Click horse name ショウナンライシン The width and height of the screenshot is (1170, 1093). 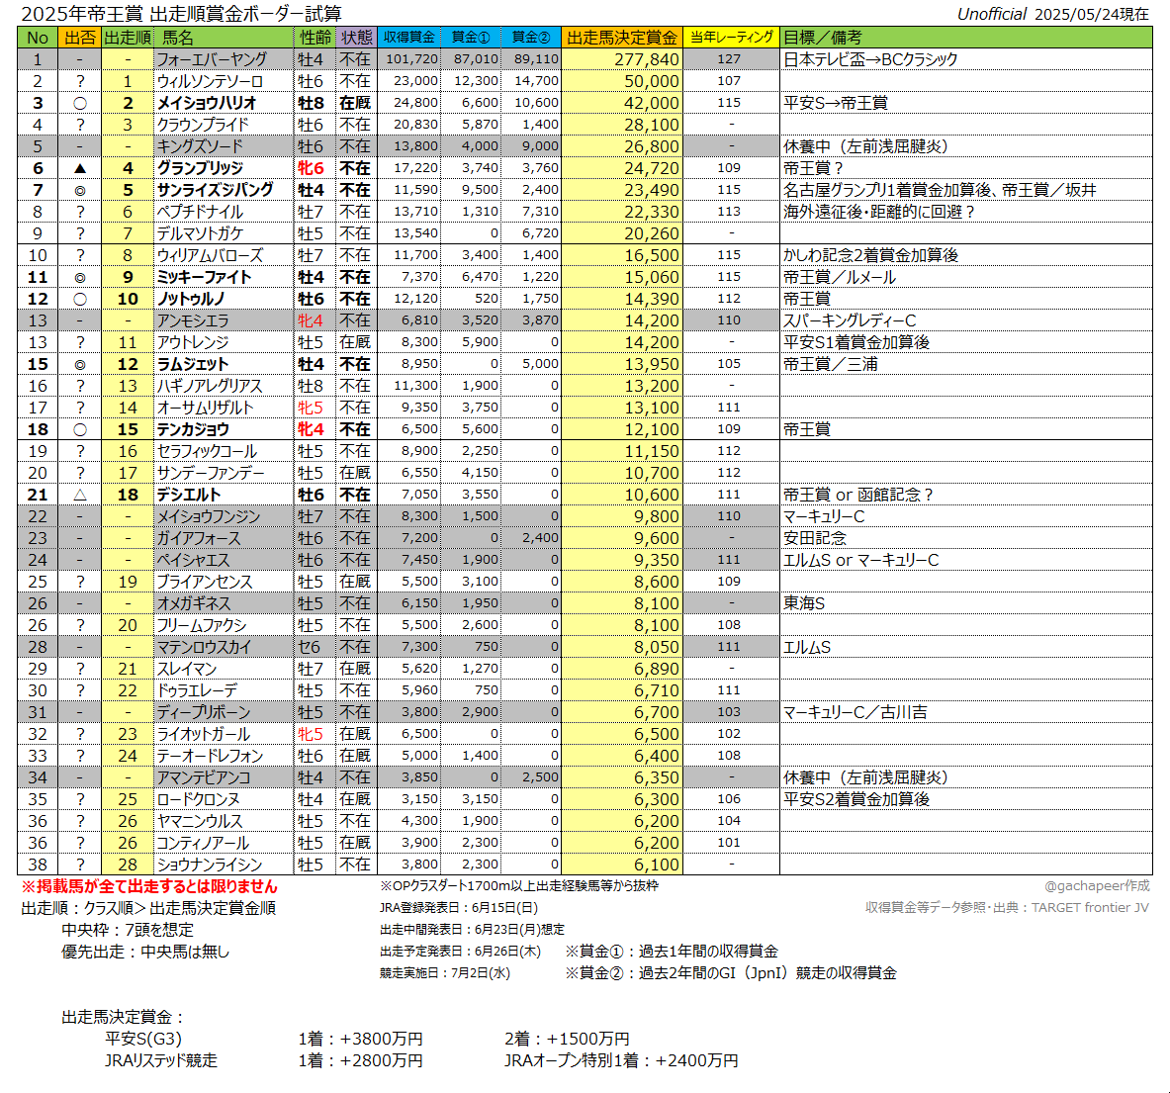pyautogui.click(x=209, y=864)
